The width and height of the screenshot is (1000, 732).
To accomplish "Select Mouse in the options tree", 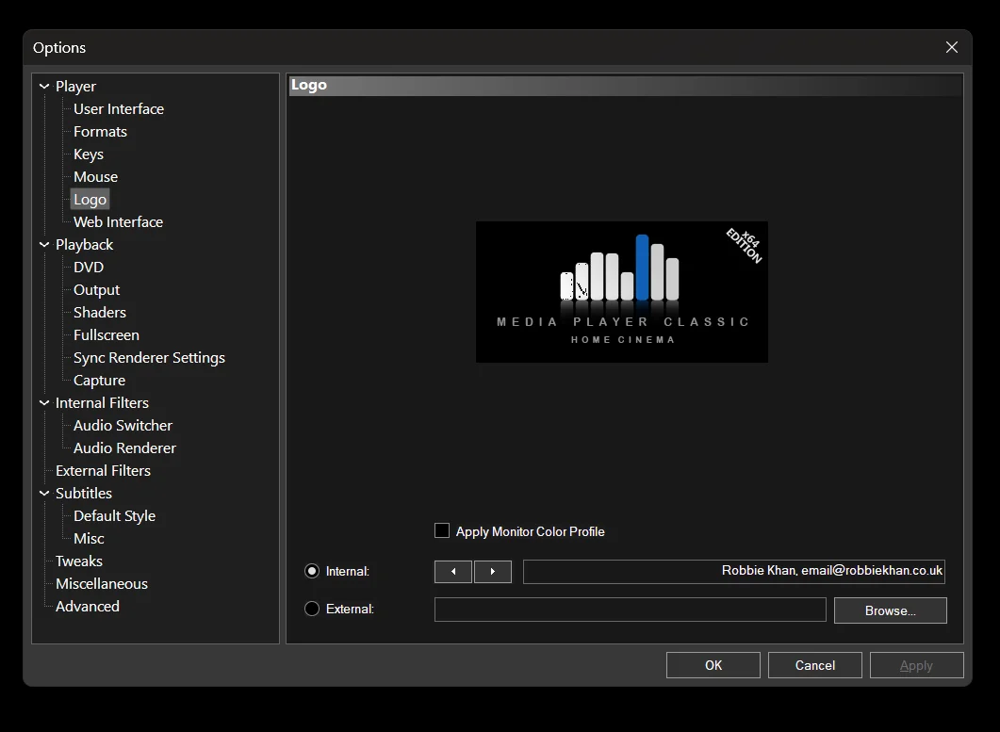I will click(95, 176).
